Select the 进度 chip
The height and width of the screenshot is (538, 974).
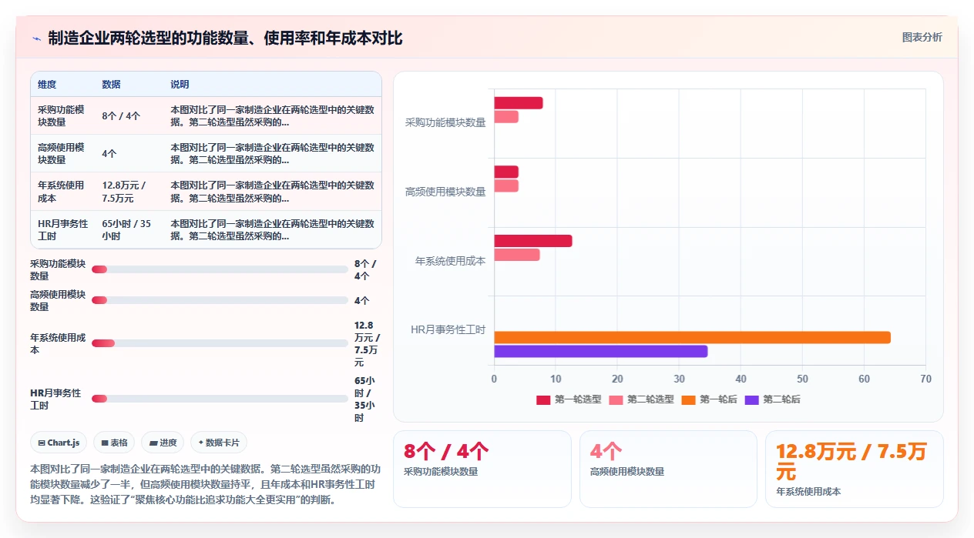click(163, 443)
